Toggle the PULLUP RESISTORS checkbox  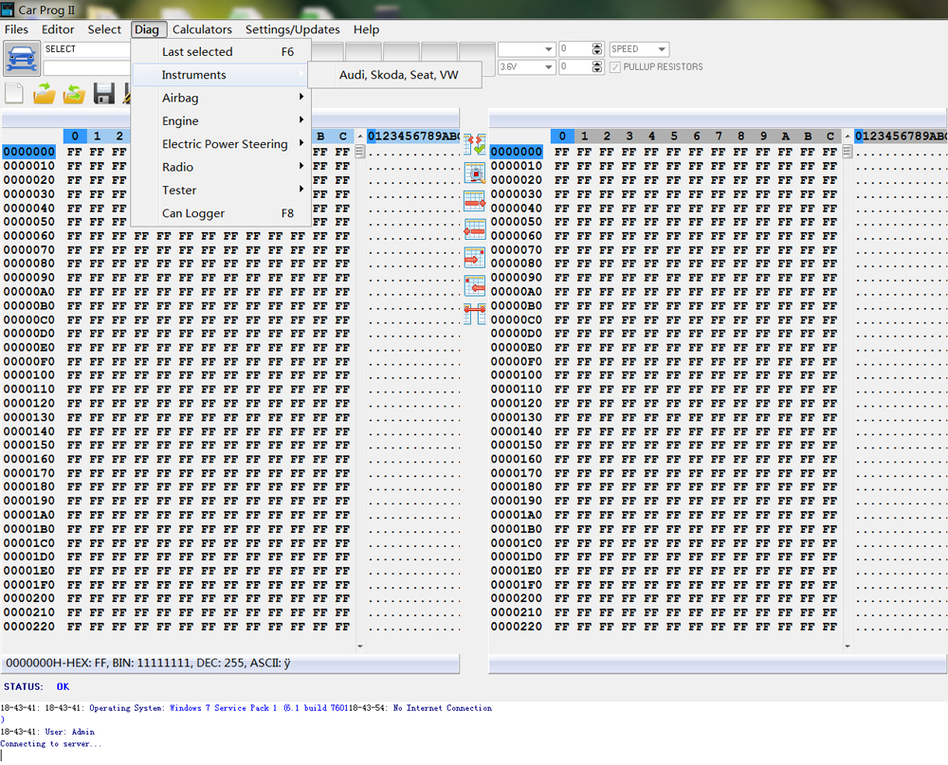tap(615, 67)
